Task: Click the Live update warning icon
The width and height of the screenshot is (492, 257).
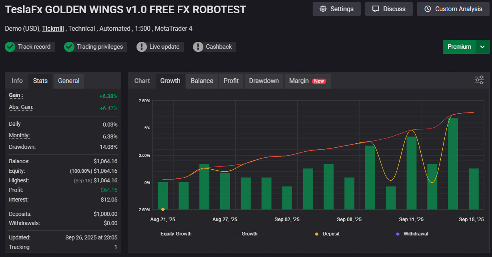Action: pyautogui.click(x=142, y=47)
